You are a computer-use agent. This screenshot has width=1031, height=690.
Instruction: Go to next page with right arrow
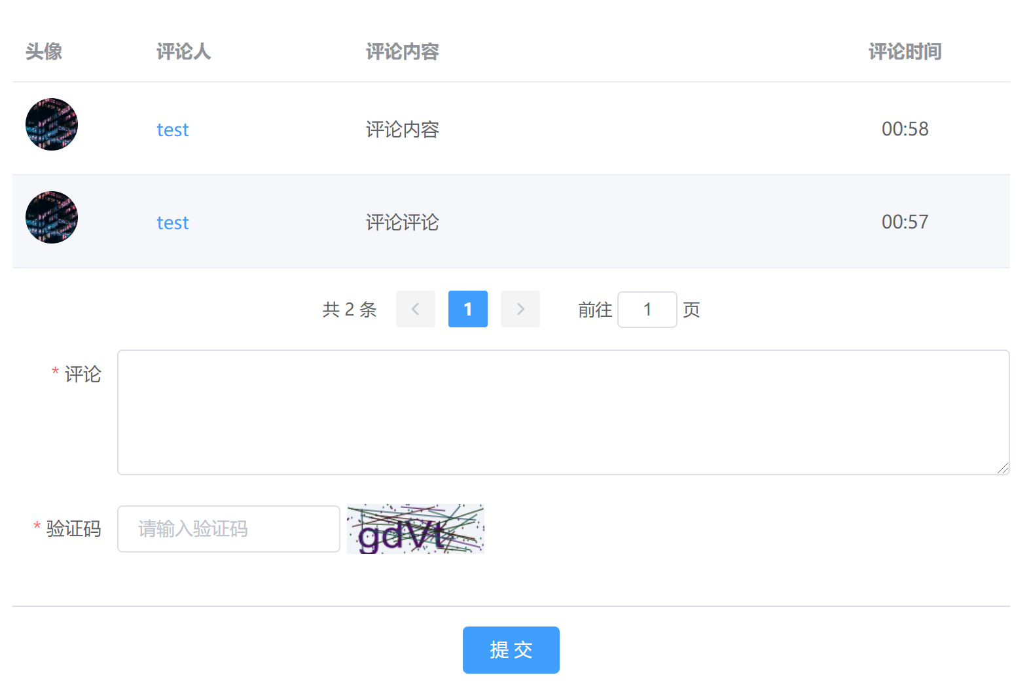520,309
